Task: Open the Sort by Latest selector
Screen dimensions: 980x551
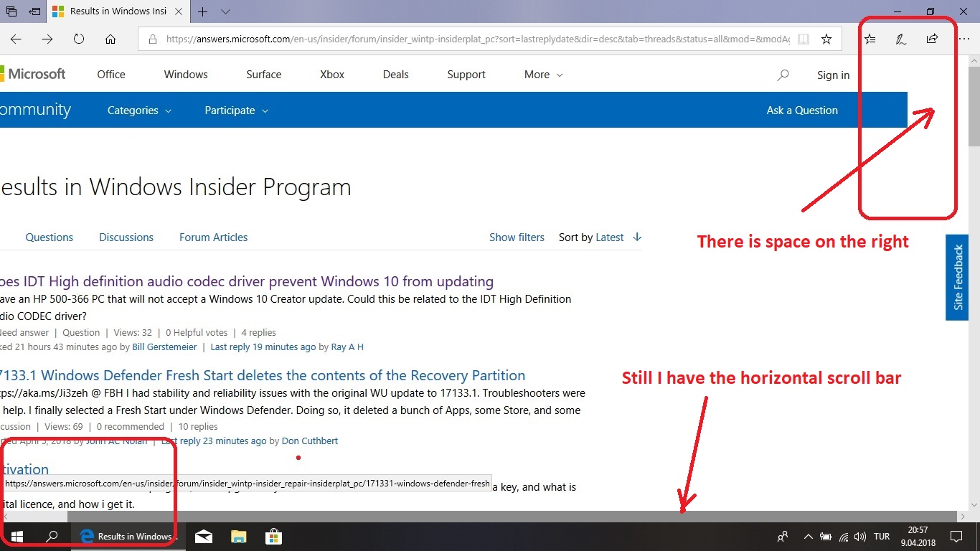Action: coord(609,237)
